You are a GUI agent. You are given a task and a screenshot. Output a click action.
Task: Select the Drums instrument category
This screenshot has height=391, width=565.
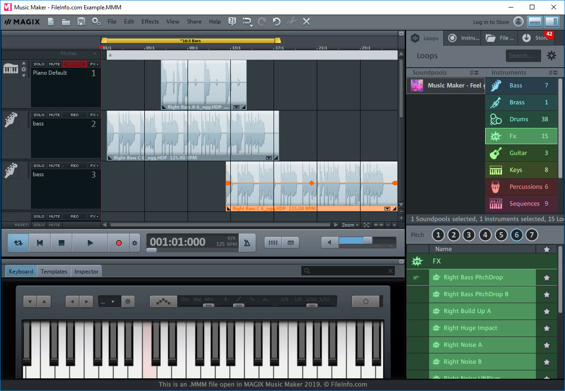pos(521,119)
